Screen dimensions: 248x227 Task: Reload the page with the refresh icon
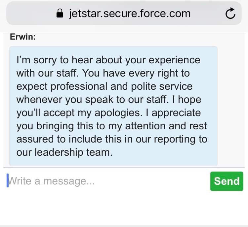[230, 14]
